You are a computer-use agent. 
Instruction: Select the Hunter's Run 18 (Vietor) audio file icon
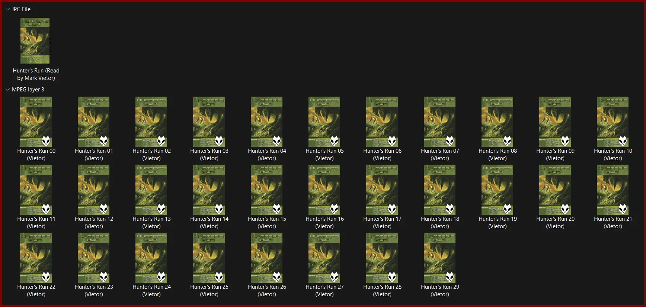pos(440,190)
